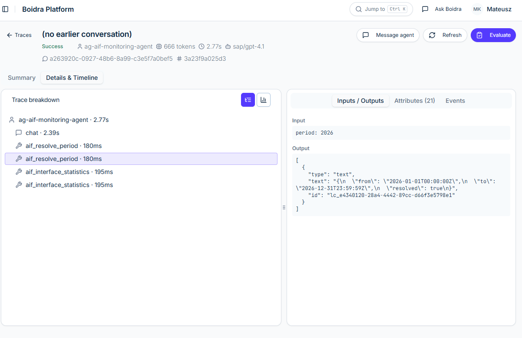Click the 666 tokens label
The width and height of the screenshot is (522, 338).
coord(179,46)
